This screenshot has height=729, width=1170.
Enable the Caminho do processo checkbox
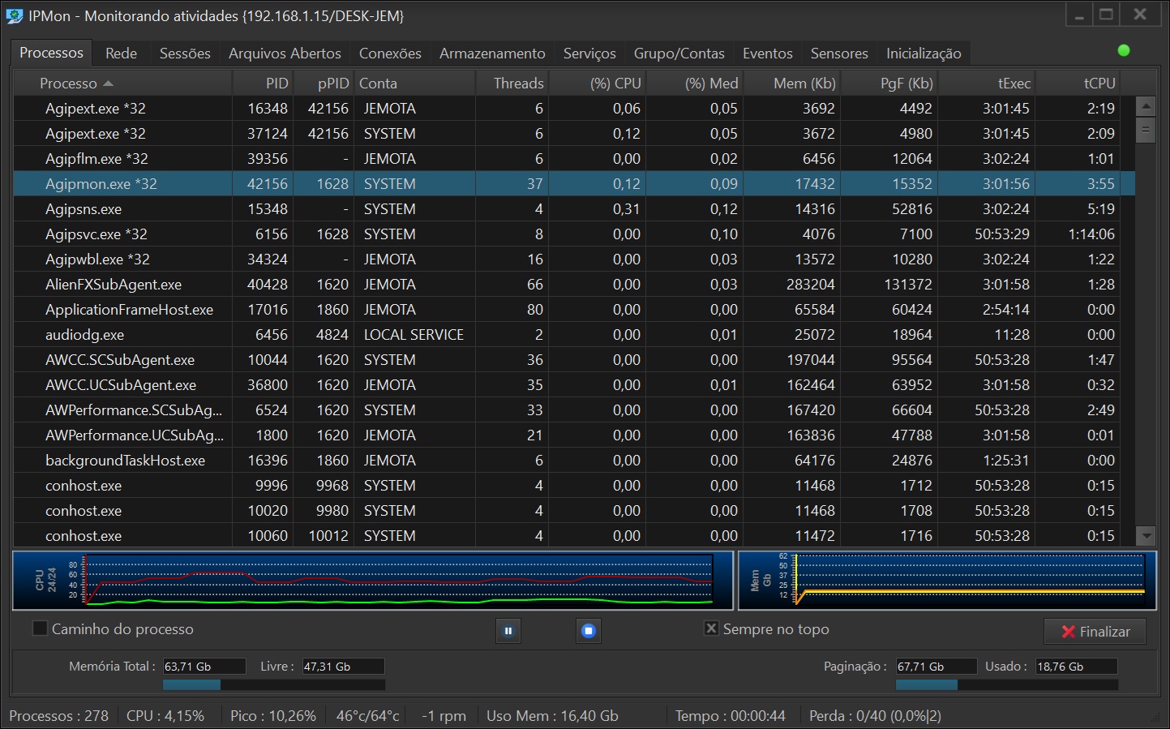click(x=40, y=628)
